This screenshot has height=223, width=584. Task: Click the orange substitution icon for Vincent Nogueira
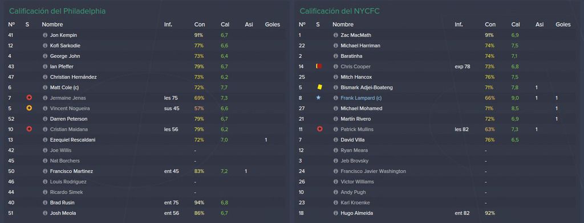point(29,108)
